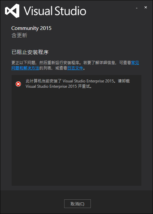
Task: Click the 常见 link text at line end
Action: (135, 63)
